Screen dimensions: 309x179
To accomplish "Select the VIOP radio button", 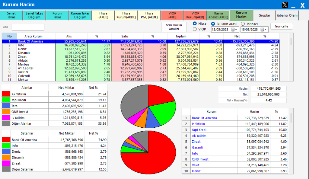I will (195, 29).
